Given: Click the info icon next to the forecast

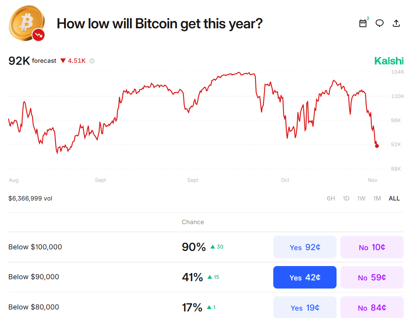Looking at the screenshot, I should (91, 61).
